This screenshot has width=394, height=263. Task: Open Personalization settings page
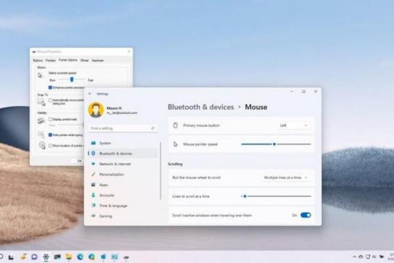coord(123,174)
